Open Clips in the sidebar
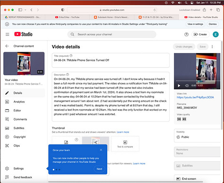Image resolution: width=224 pixels, height=183 pixels. coord(24,145)
